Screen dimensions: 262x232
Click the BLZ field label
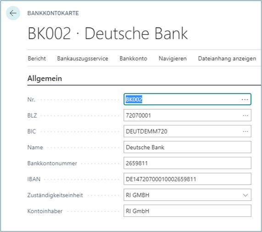(32, 115)
